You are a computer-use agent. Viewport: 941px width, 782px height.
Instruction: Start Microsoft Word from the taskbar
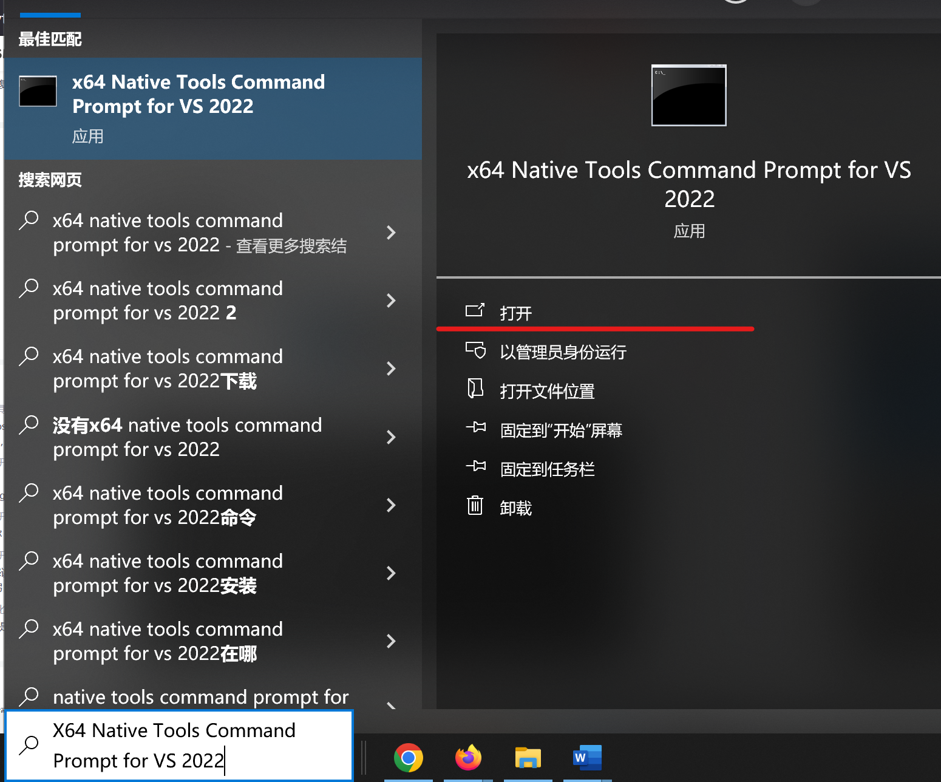tap(586, 757)
